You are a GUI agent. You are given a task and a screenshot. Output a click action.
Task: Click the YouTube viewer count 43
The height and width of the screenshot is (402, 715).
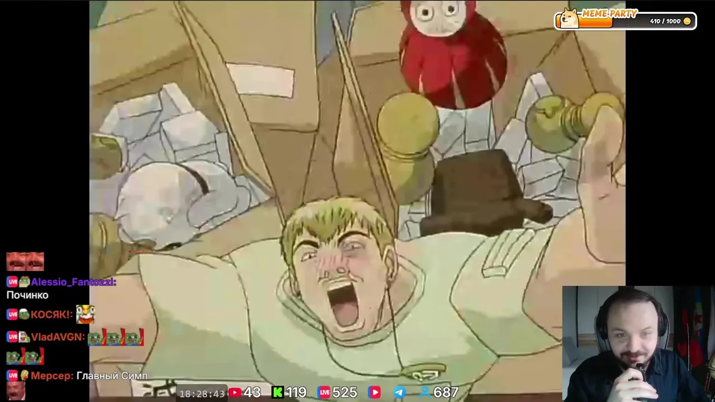[252, 393]
